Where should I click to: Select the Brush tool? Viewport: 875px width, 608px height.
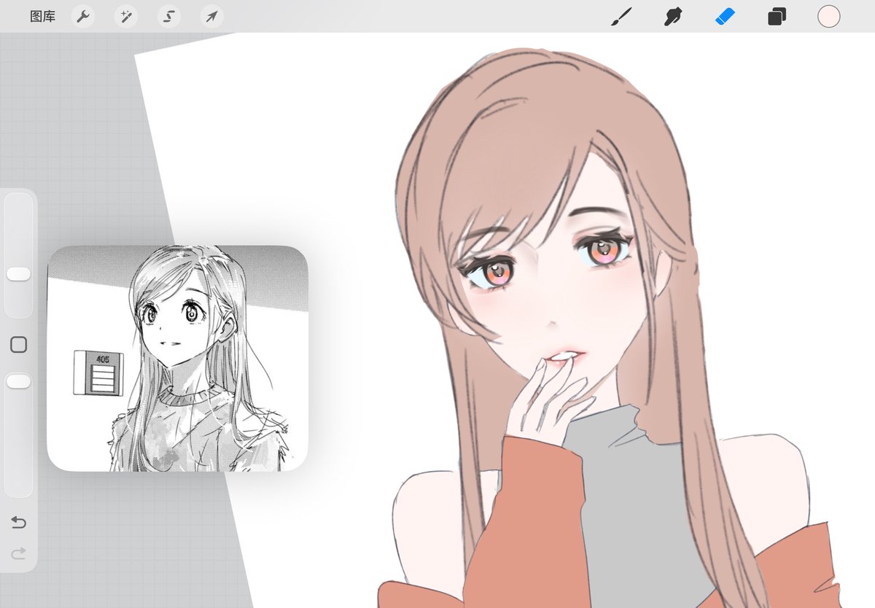(621, 16)
